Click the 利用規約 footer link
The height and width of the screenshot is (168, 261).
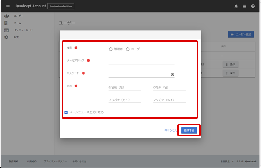[32, 161]
